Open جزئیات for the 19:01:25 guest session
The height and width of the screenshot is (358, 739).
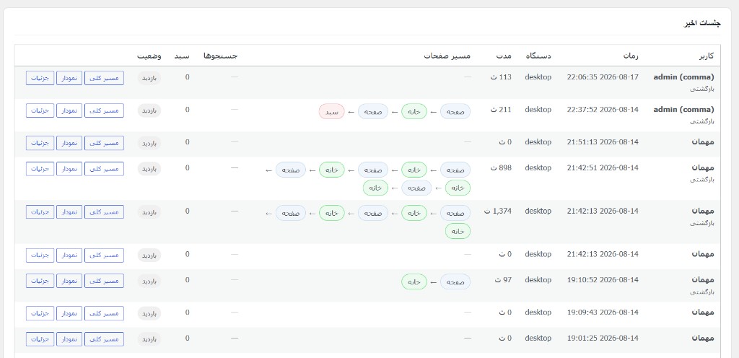tap(40, 339)
